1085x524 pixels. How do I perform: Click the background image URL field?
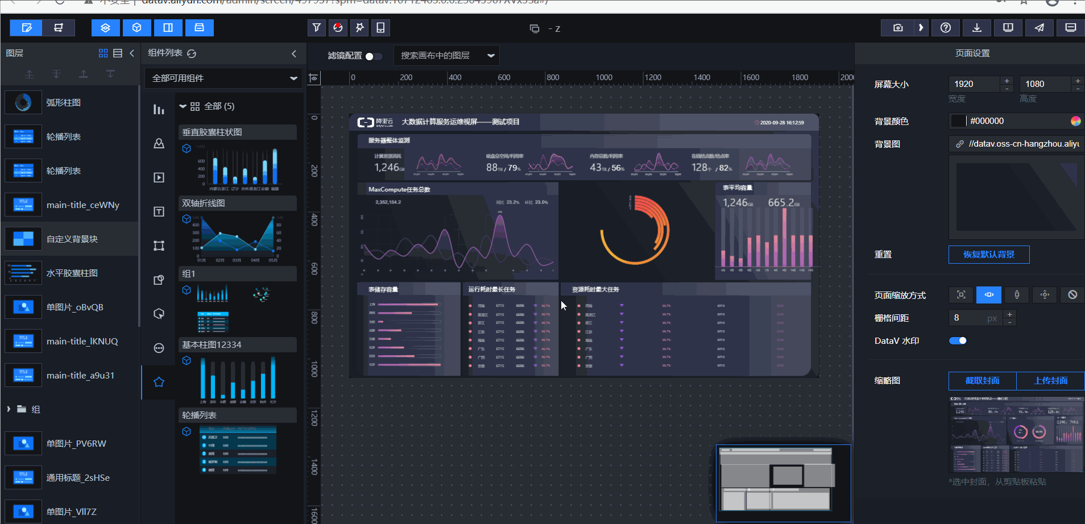1017,144
